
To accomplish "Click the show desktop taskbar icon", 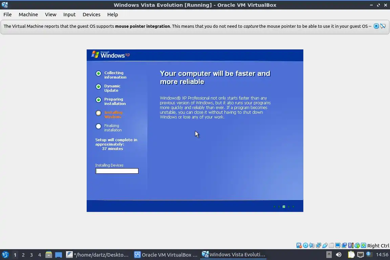I will [x=59, y=255].
